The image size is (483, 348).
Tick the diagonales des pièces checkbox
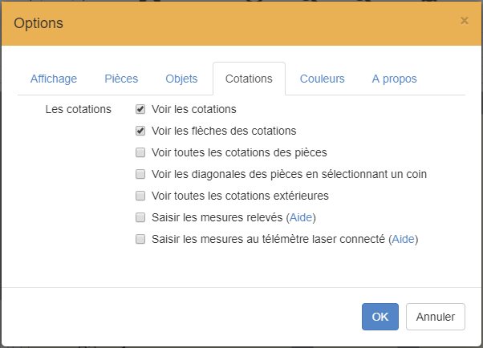coord(140,174)
